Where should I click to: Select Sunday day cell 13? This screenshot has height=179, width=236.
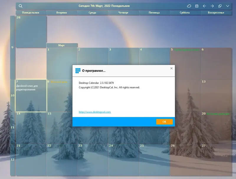[x=217, y=96]
